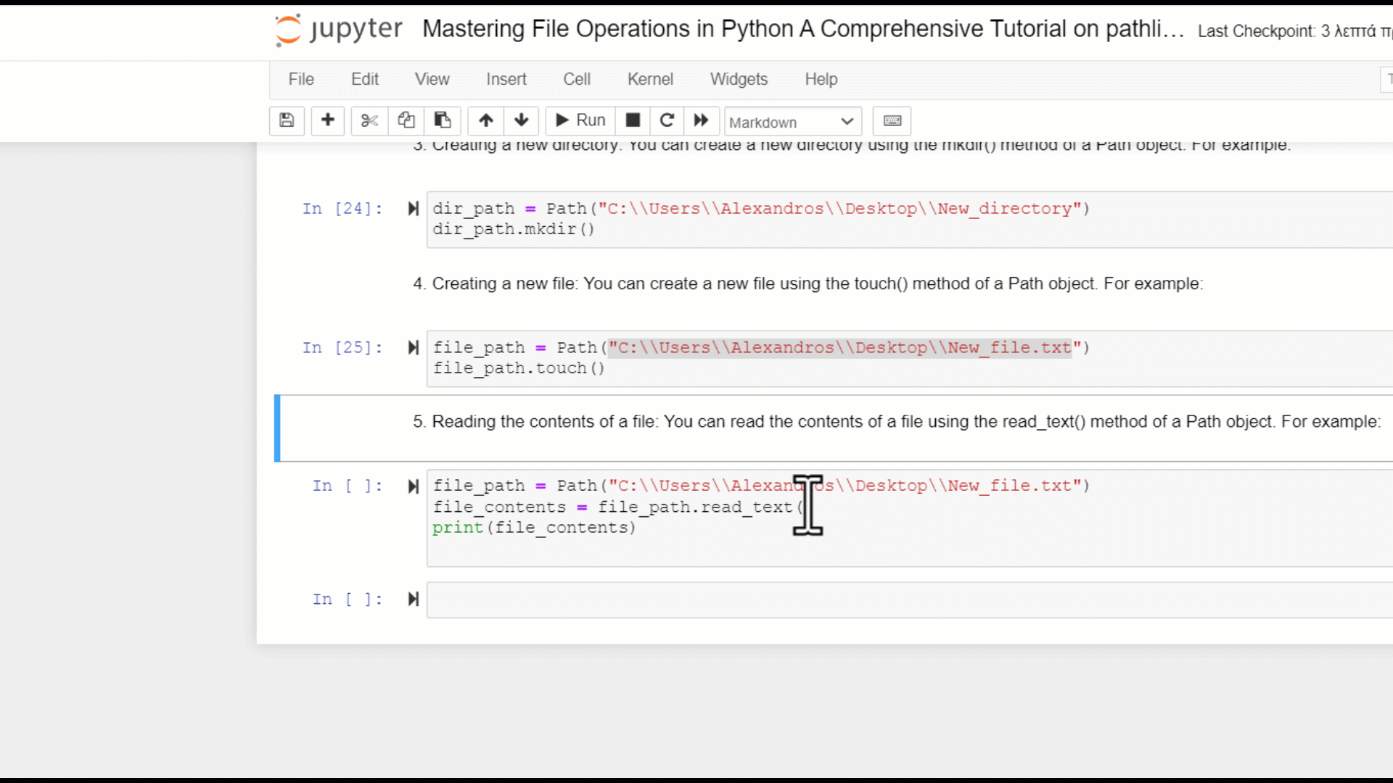The width and height of the screenshot is (1393, 783).
Task: Open the Widgets menu
Action: tap(739, 79)
